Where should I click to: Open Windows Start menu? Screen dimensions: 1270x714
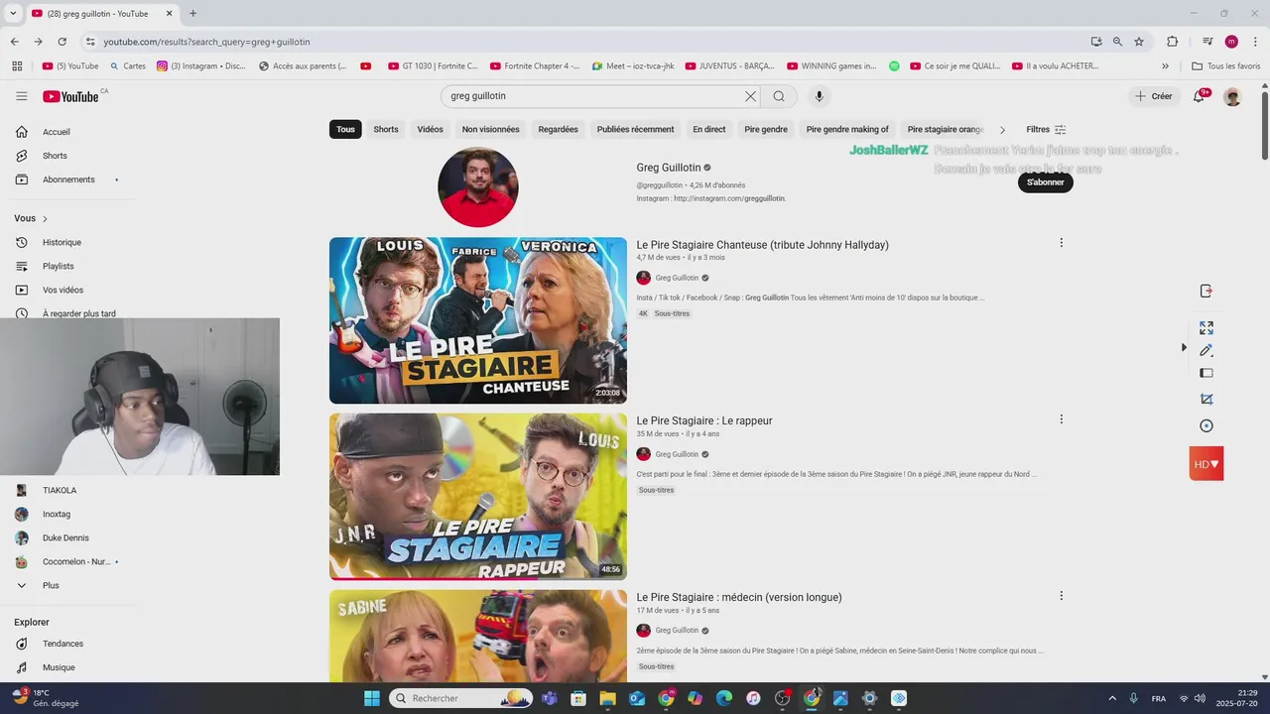click(x=372, y=698)
